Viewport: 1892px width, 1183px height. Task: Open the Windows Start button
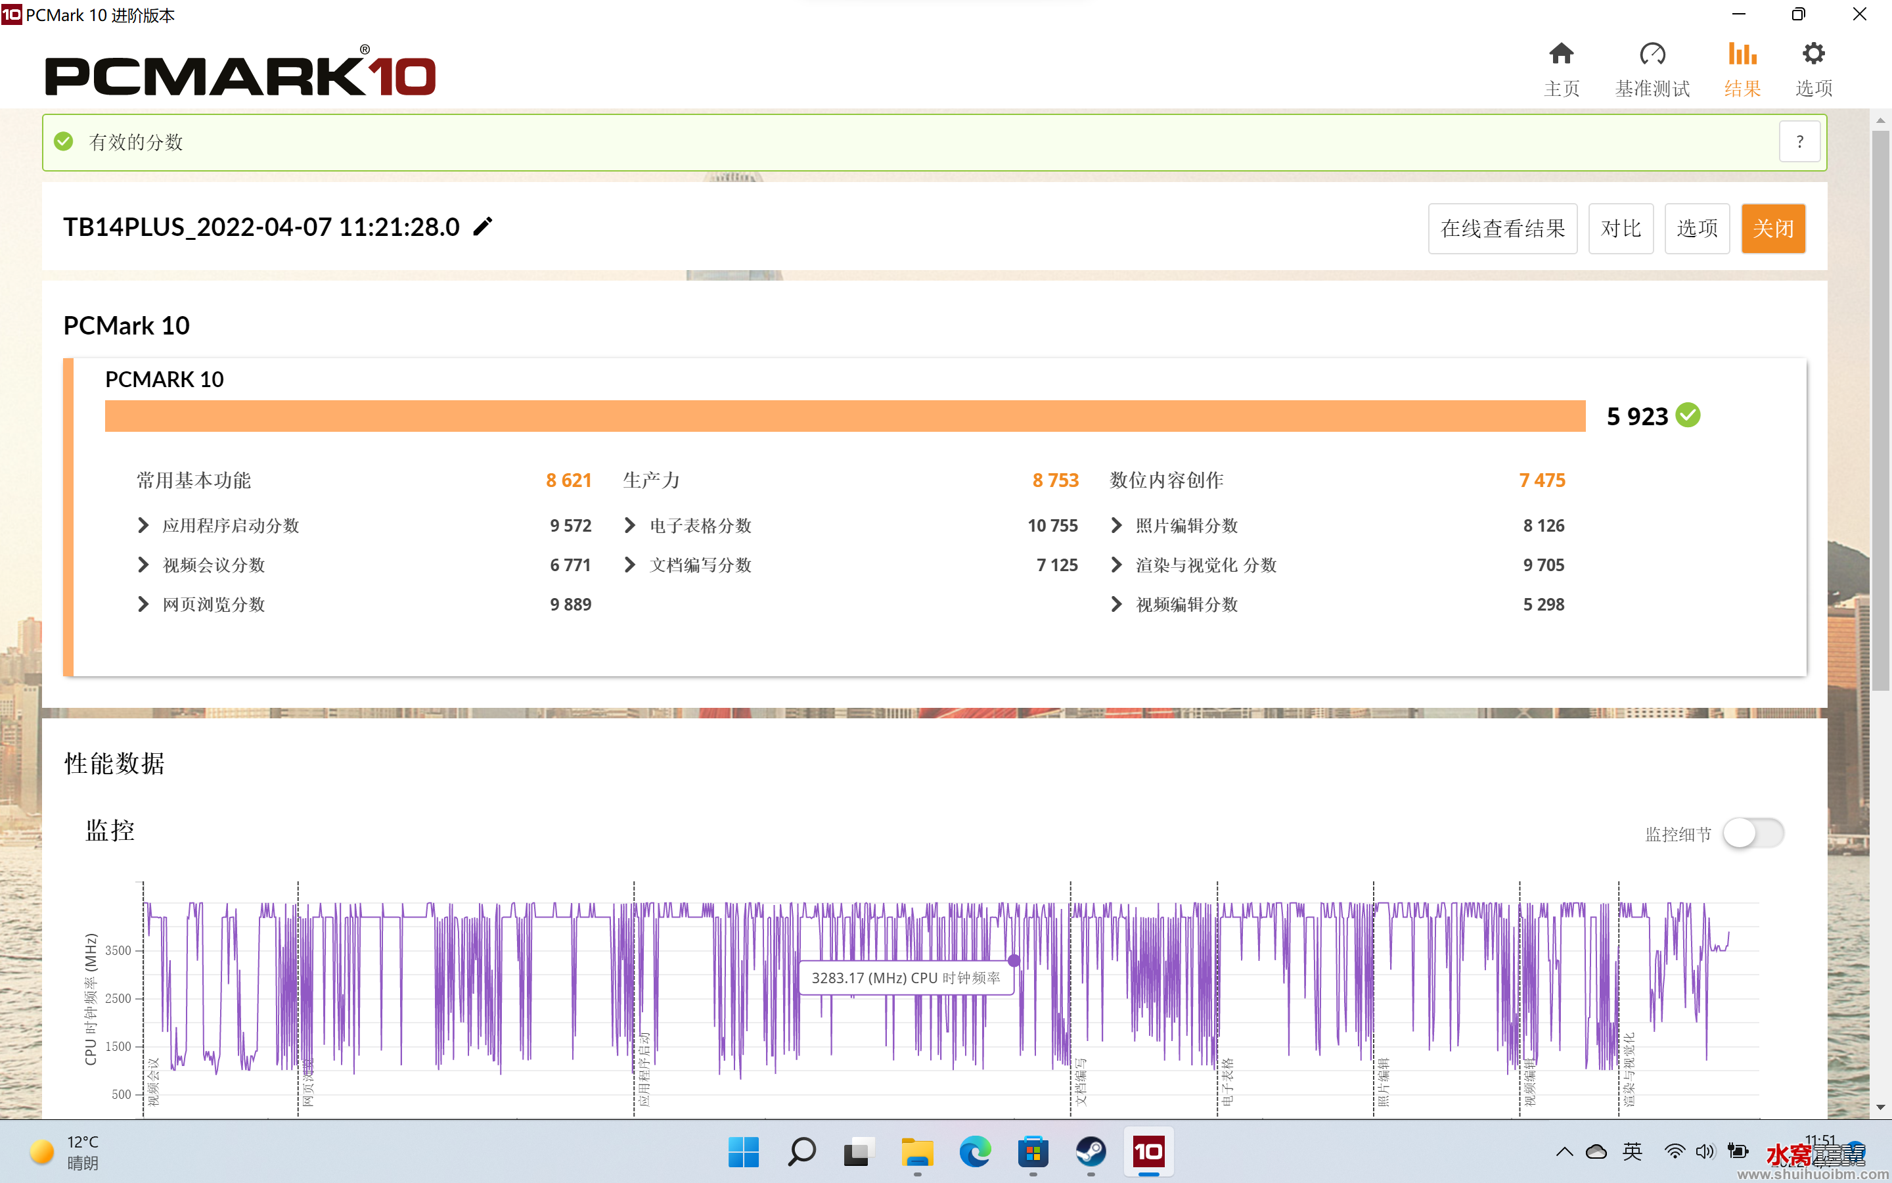click(743, 1151)
